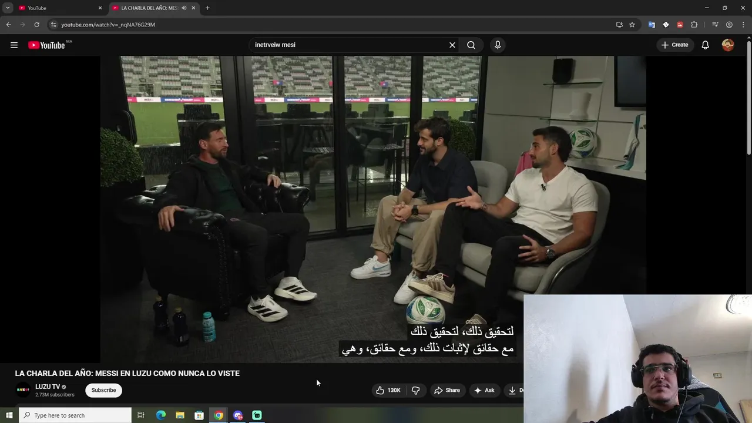Launch Microsoft Edge from the taskbar

coord(161,415)
